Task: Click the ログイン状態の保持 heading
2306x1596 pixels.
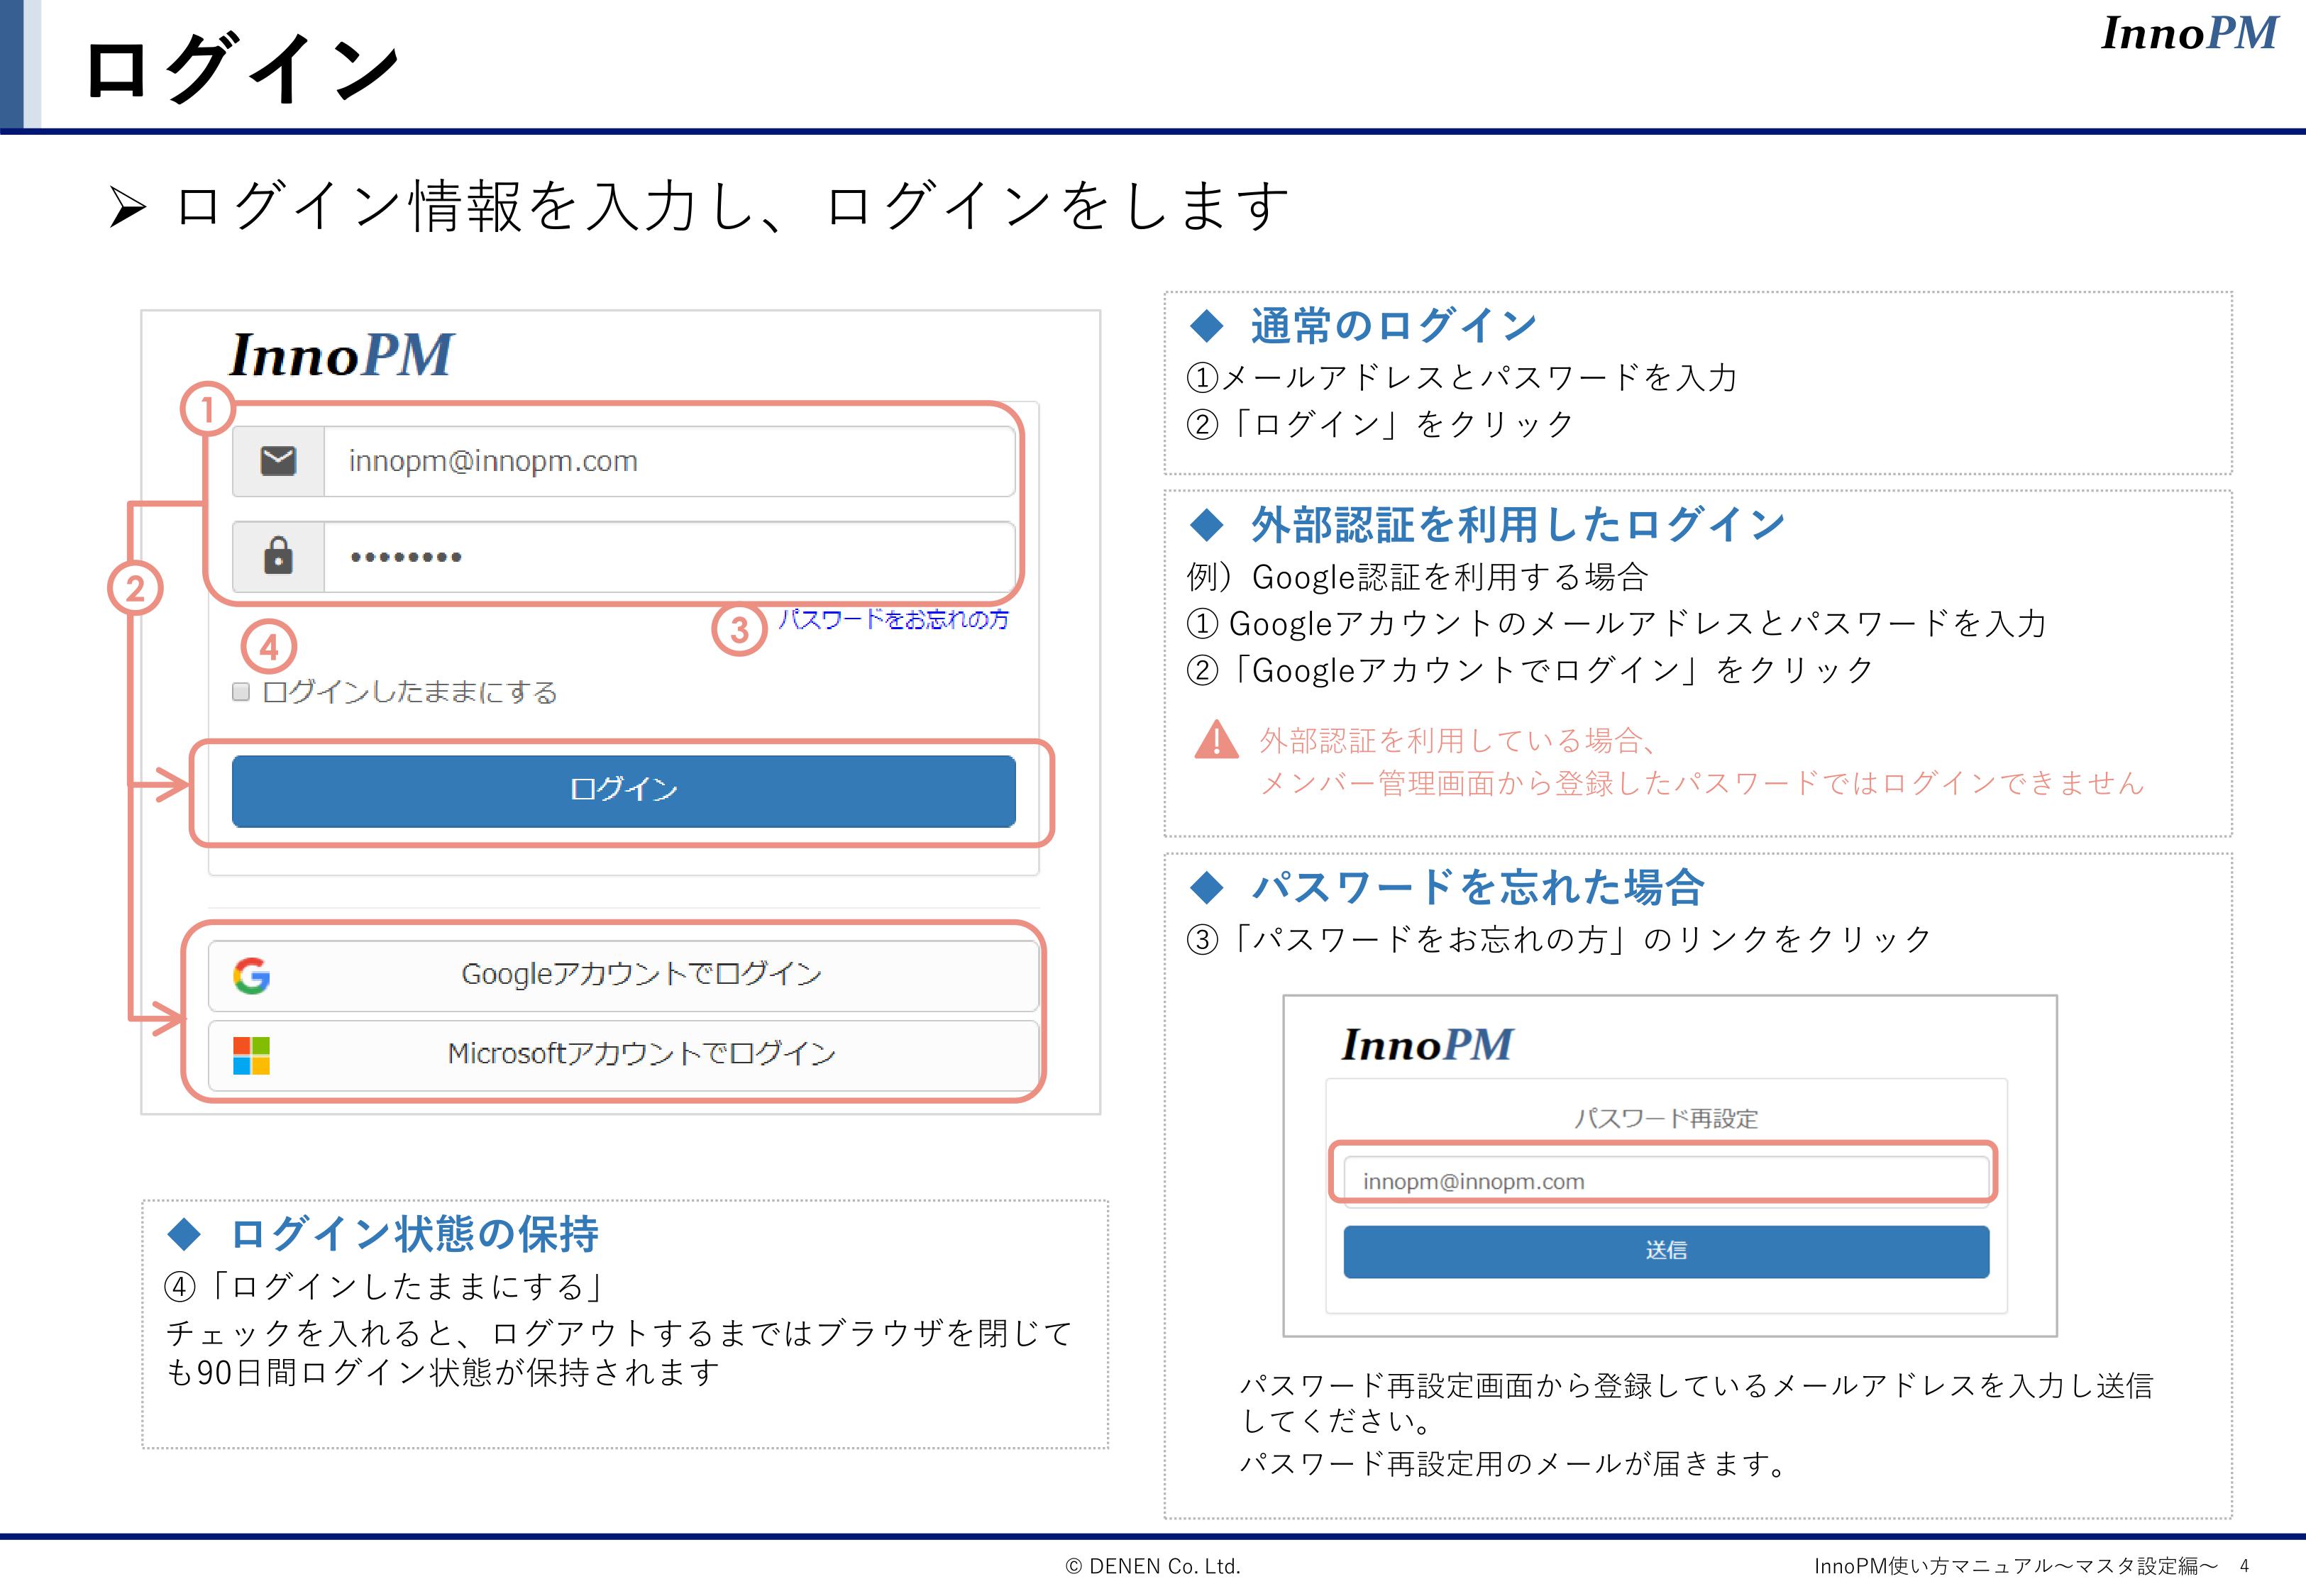Action: (x=414, y=1234)
